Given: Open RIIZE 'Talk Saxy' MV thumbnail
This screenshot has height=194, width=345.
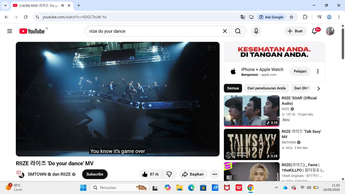Looking at the screenshot, I should (x=252, y=144).
